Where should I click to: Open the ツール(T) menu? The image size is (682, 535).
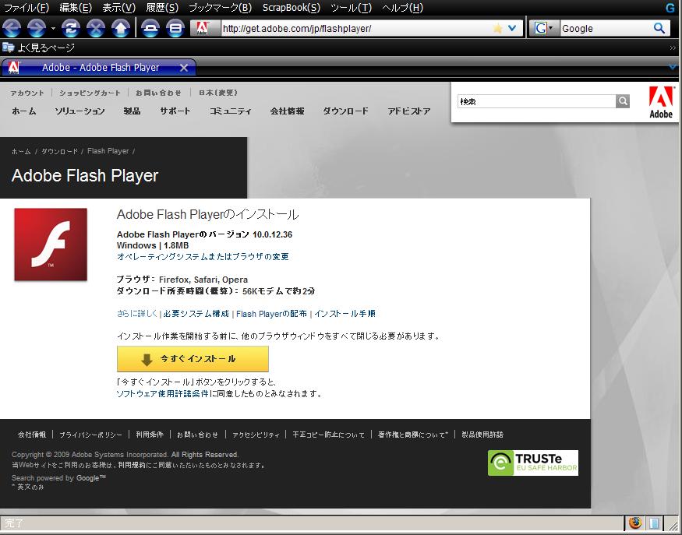coord(351,8)
